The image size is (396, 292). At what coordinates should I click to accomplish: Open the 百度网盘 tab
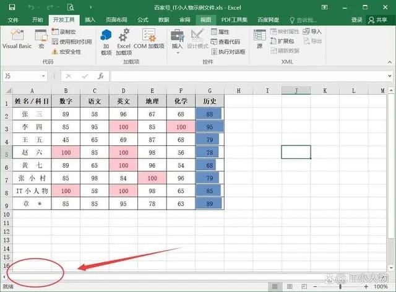(x=268, y=20)
